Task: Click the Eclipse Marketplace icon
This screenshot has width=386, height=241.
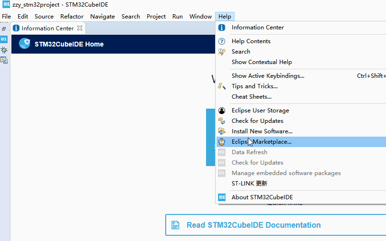Action: pyautogui.click(x=222, y=142)
